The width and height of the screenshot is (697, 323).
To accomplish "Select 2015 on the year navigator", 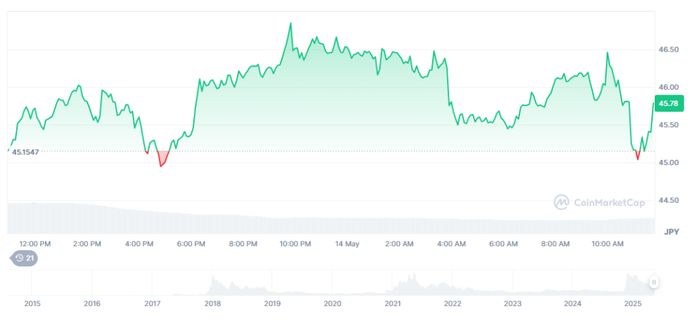I will pyautogui.click(x=32, y=303).
